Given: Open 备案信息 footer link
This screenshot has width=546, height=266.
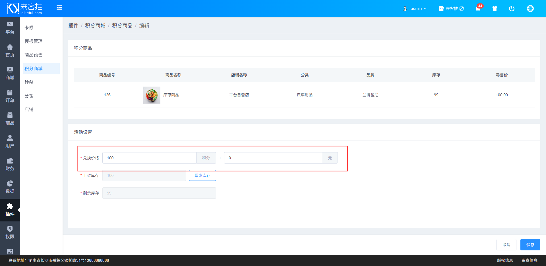Looking at the screenshot, I should tap(530, 260).
